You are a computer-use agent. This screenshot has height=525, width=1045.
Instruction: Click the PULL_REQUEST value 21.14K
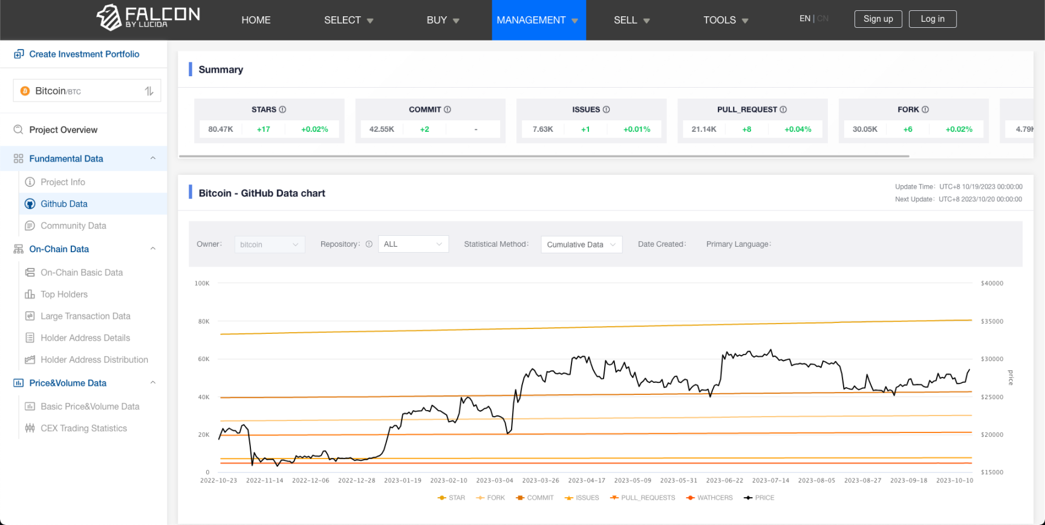(704, 129)
